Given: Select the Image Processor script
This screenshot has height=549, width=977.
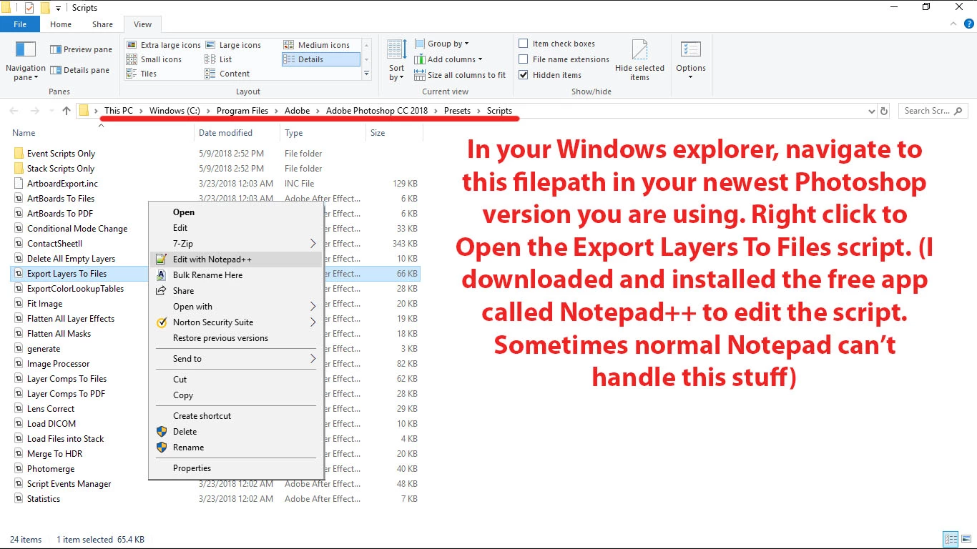Looking at the screenshot, I should [x=59, y=364].
